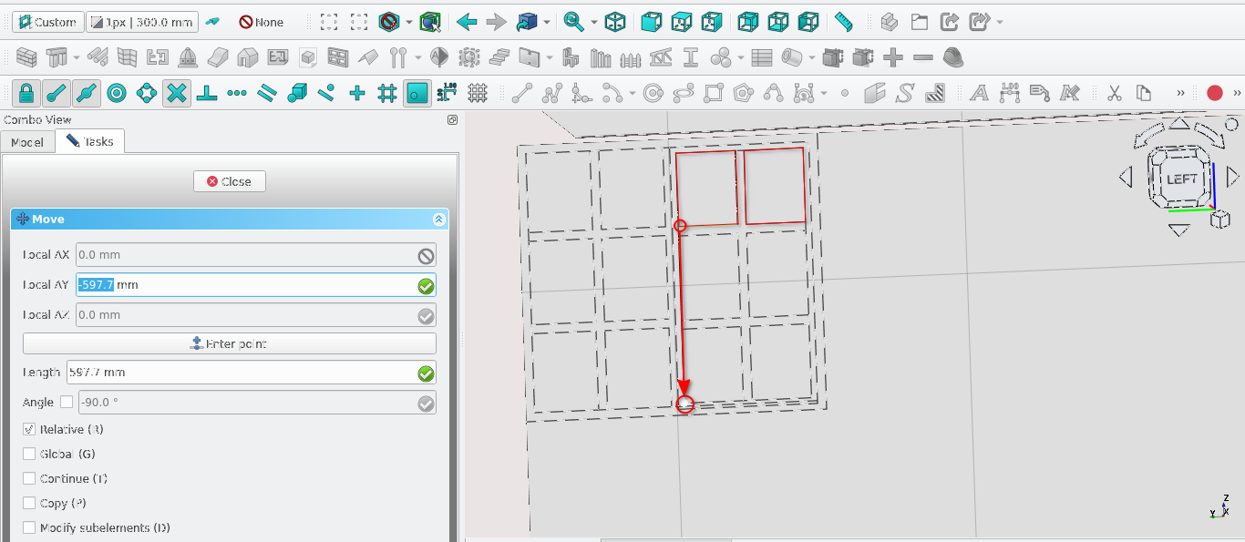
Task: Toggle the snap lock icon
Action: click(26, 93)
